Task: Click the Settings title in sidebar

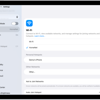Action: pos(6,7)
